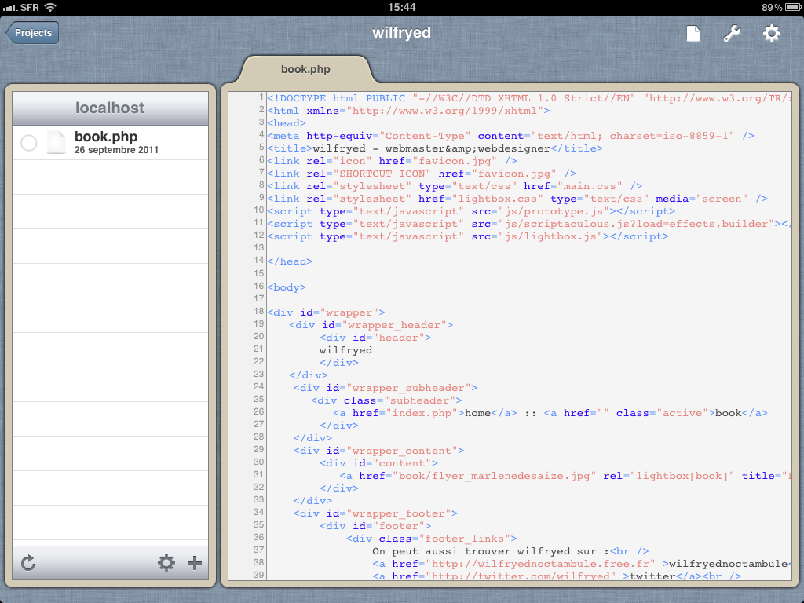Open the new document icon in top bar
Viewport: 804px width, 603px height.
tap(693, 34)
